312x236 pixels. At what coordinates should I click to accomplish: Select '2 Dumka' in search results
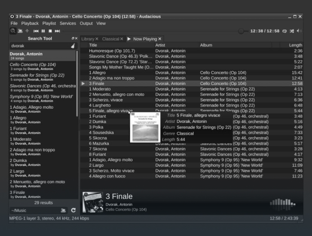point(43,162)
